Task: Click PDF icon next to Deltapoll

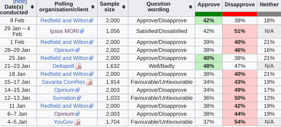Action: 78,66
